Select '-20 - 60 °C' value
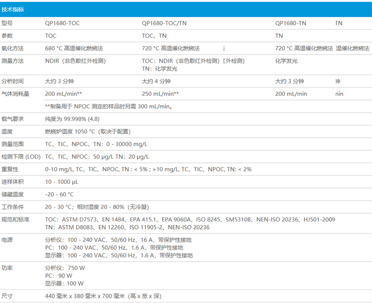Image resolution: width=372 pixels, height=303 pixels. pyautogui.click(x=60, y=195)
